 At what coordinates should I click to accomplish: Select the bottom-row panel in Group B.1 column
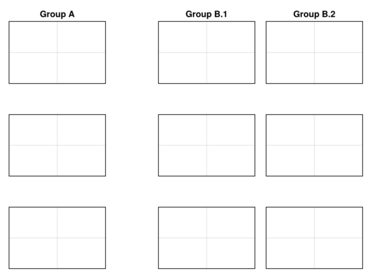207,238
